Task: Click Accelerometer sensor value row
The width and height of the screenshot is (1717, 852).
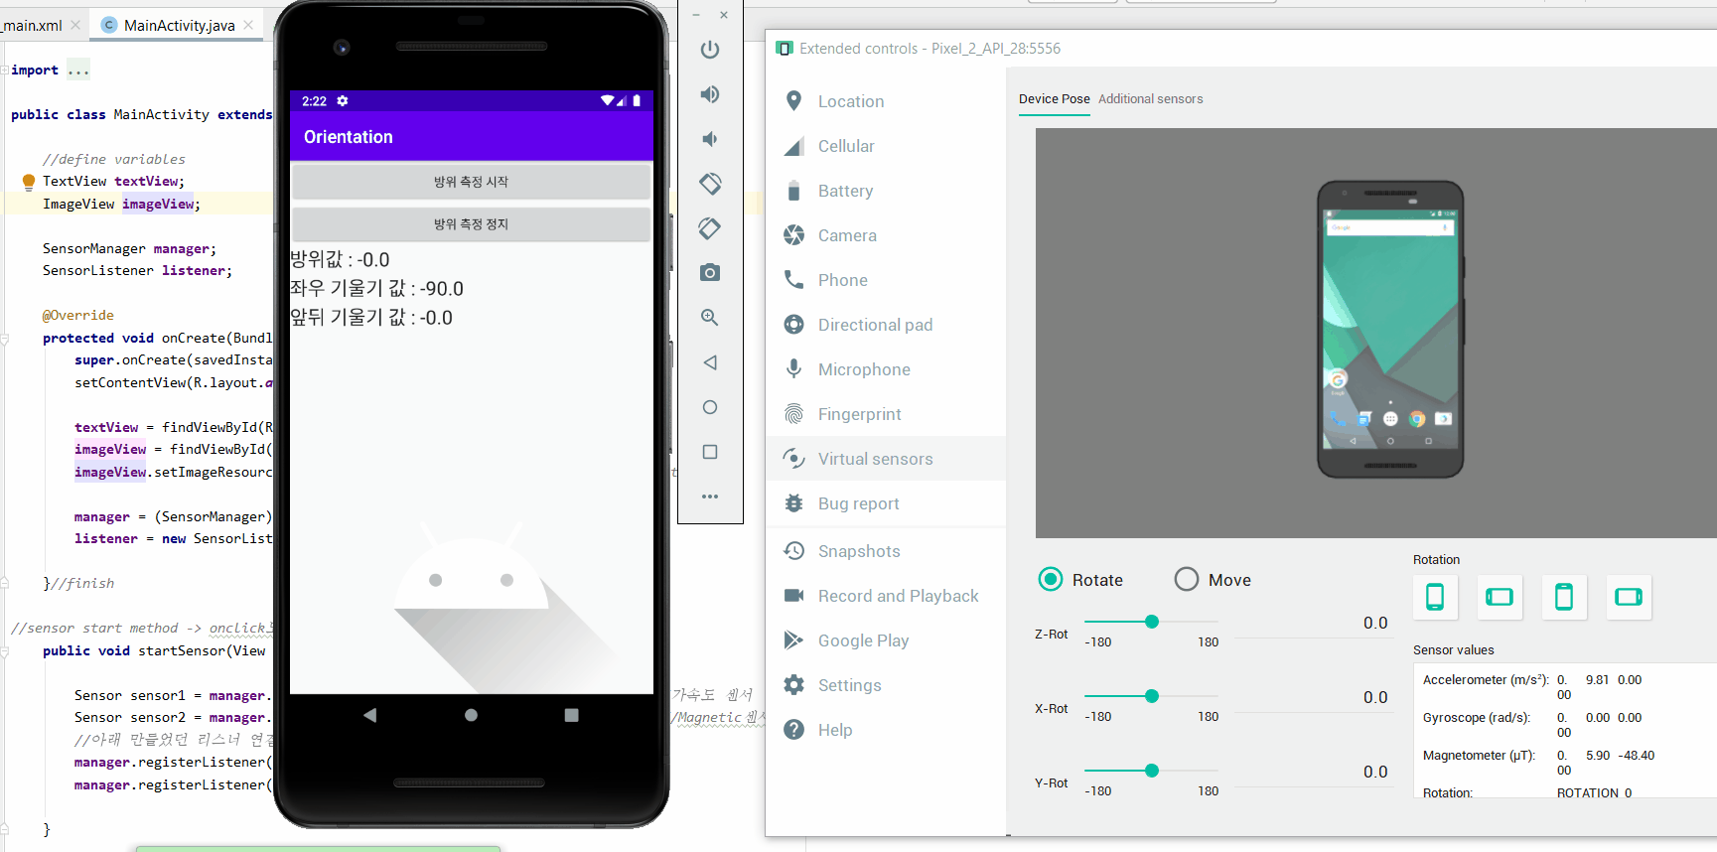Action: [x=1534, y=687]
